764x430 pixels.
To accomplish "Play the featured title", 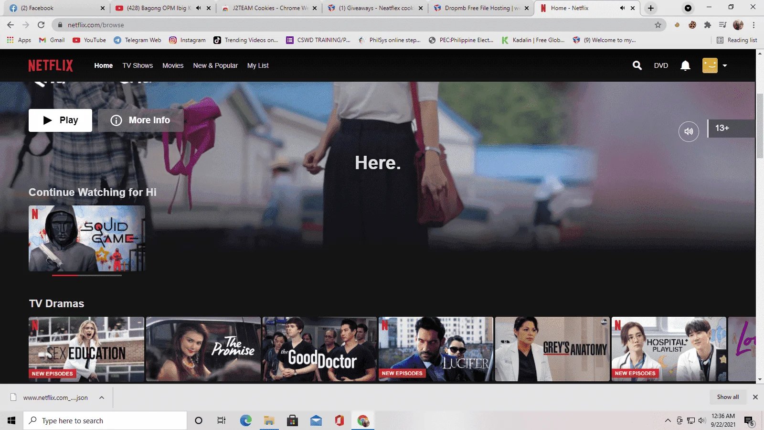I will coord(60,120).
